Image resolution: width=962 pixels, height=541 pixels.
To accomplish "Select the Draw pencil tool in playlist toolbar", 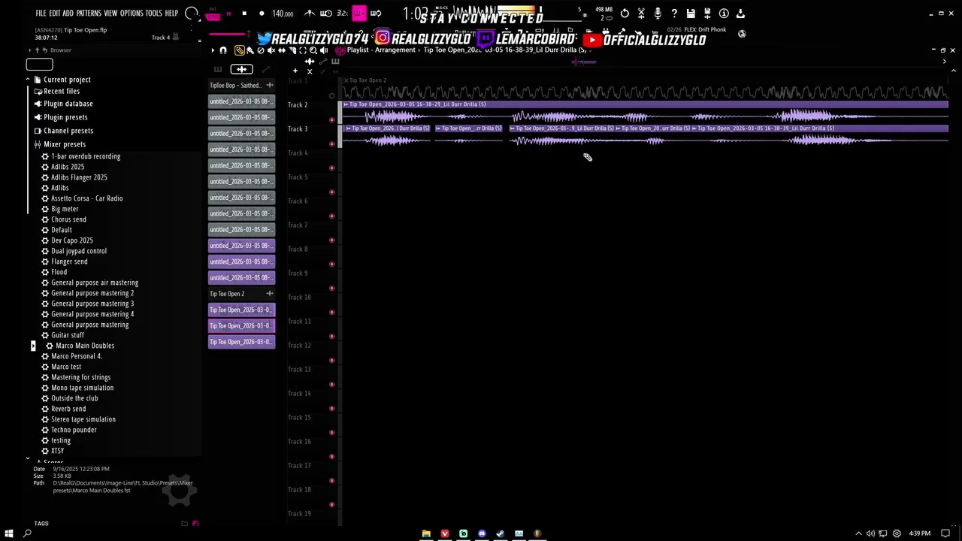I will [x=240, y=50].
